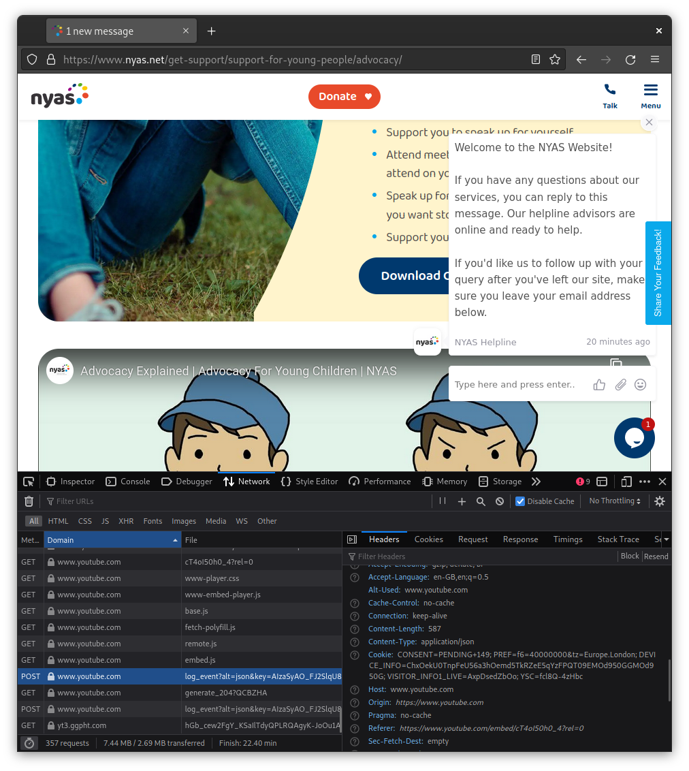
Task: Filter requests by JS
Action: (x=105, y=521)
